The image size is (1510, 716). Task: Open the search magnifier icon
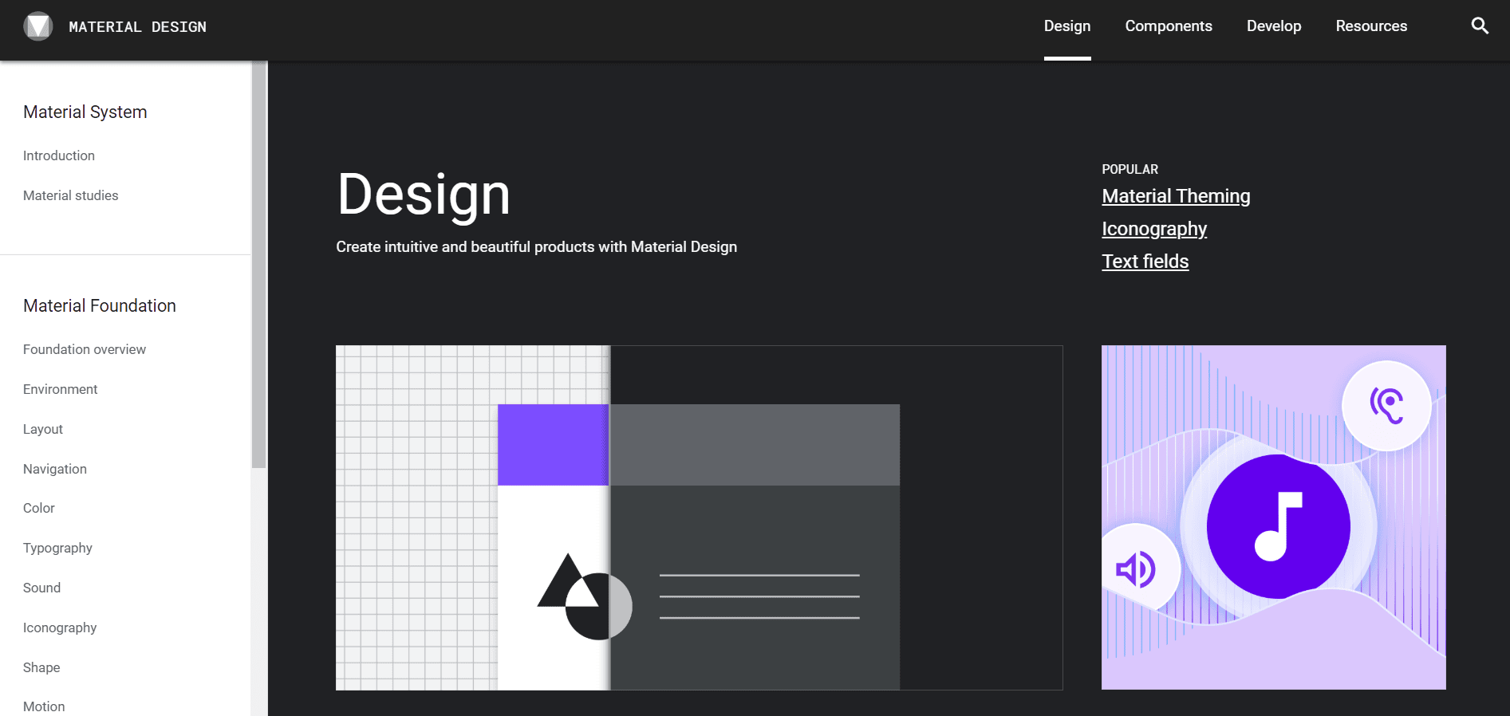(1480, 26)
